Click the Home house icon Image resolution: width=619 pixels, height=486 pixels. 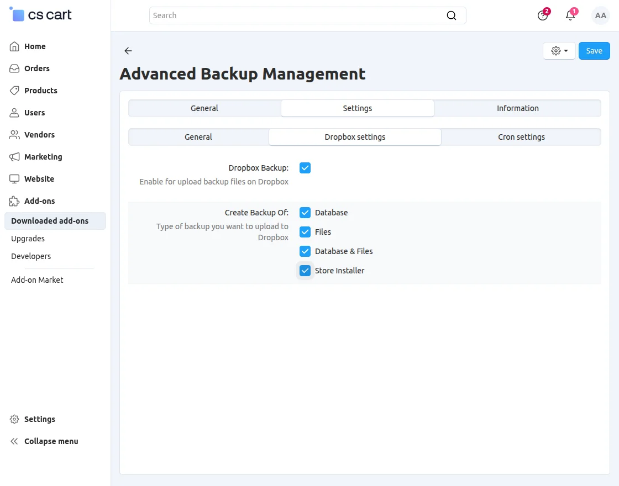click(14, 46)
